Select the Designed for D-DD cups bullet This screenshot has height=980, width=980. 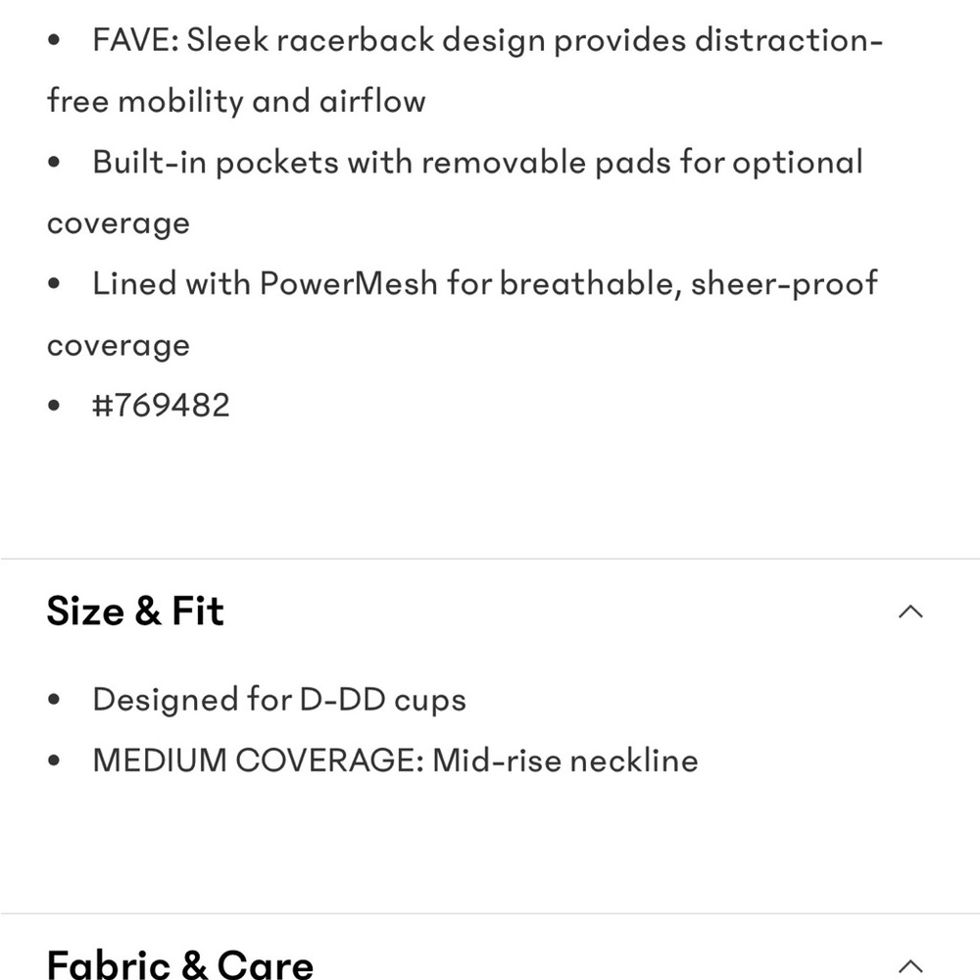279,700
